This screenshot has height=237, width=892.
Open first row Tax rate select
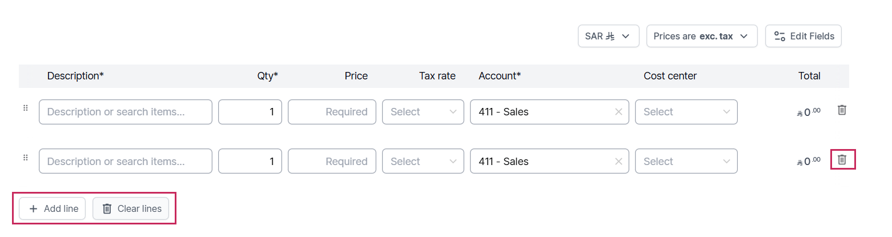point(423,112)
